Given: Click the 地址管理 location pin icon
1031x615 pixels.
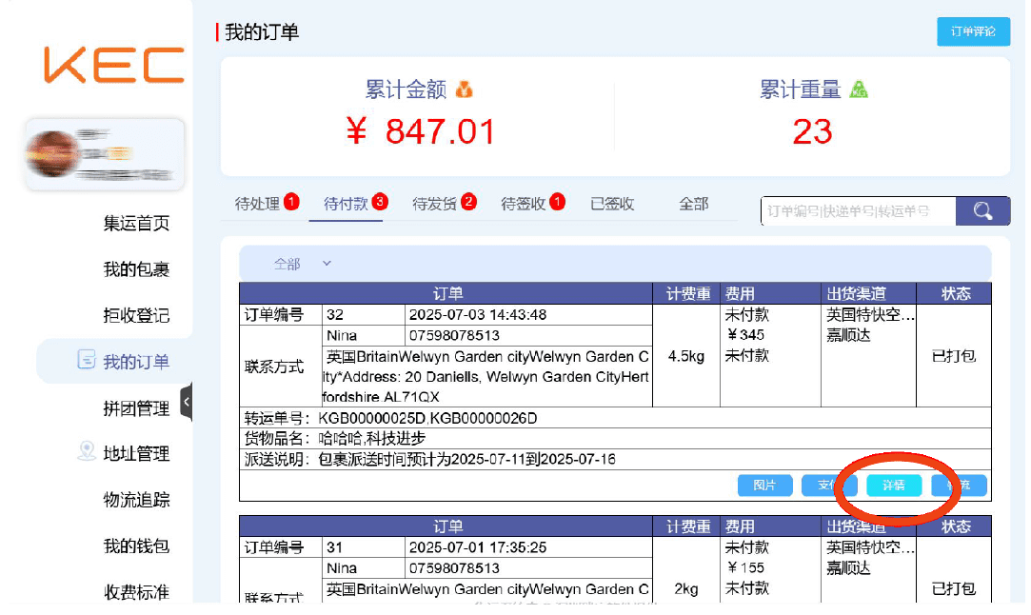Looking at the screenshot, I should 87,452.
